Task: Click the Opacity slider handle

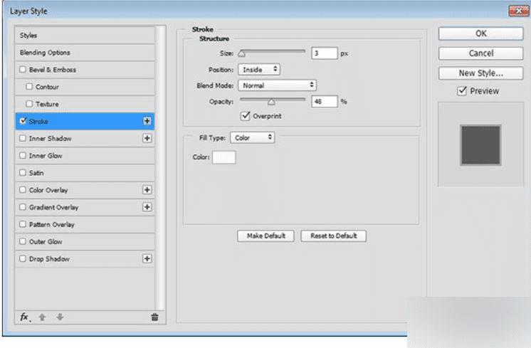Action: (271, 102)
